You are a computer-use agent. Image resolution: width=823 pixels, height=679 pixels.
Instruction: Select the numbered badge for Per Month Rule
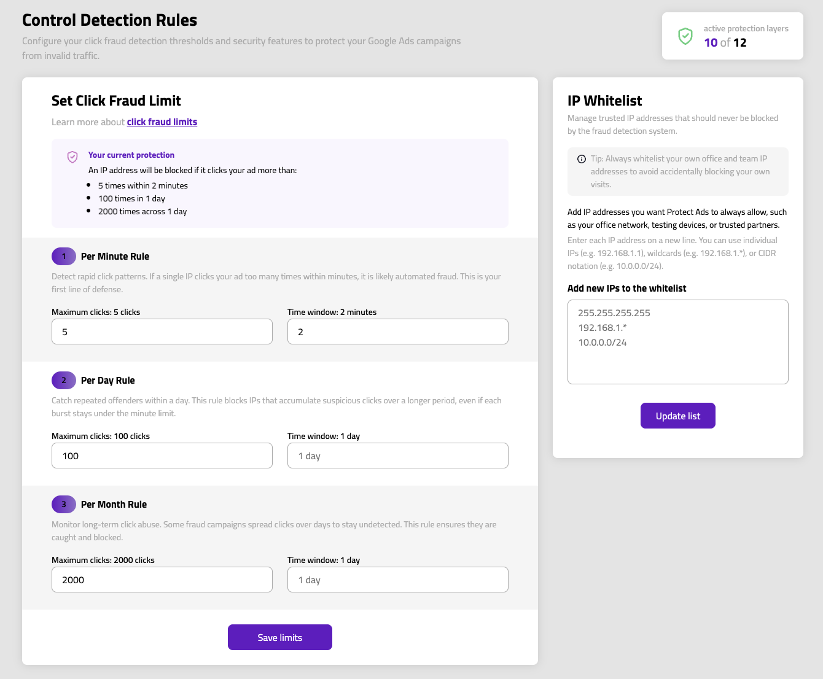pyautogui.click(x=64, y=504)
